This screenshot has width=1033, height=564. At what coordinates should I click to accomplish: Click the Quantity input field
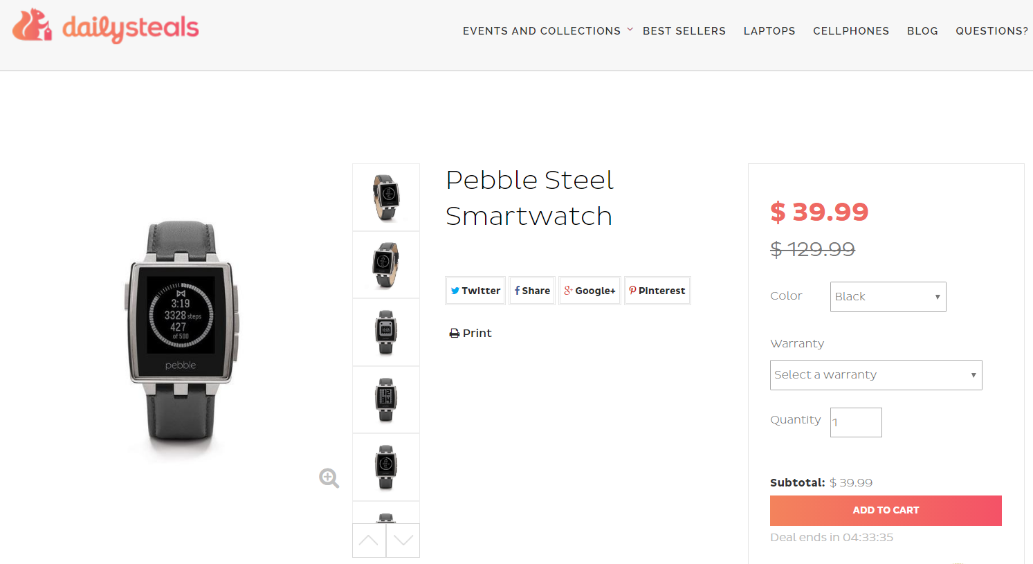(856, 422)
